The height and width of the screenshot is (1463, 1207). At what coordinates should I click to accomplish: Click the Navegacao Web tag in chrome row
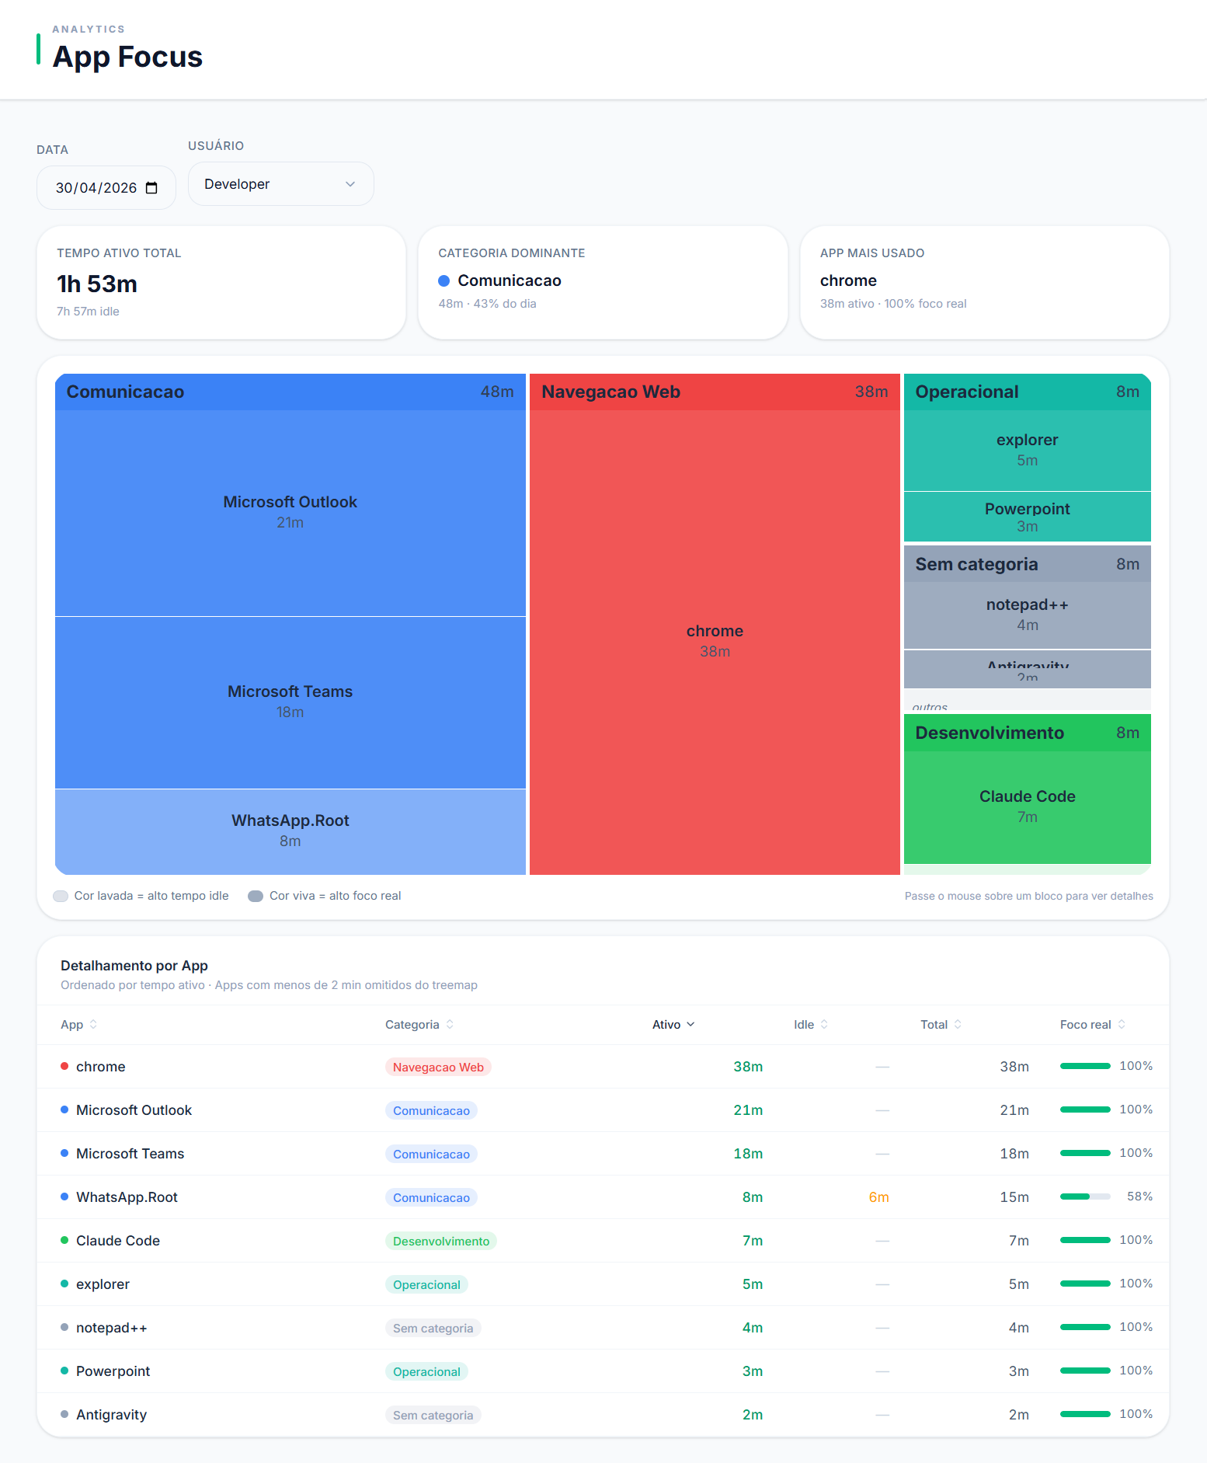pos(438,1067)
